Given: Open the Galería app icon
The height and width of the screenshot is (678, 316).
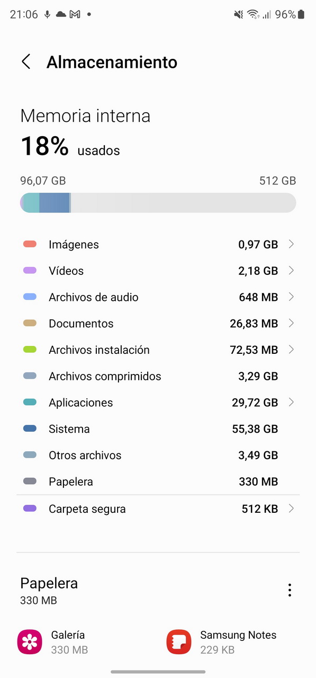Looking at the screenshot, I should click(x=30, y=642).
